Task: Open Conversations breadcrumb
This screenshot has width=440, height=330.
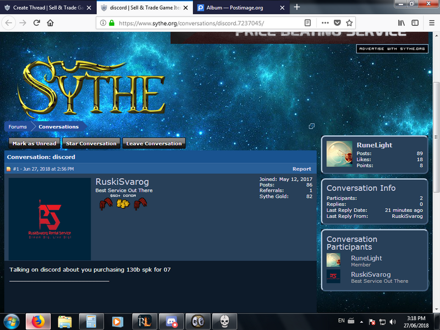Action: pos(58,127)
